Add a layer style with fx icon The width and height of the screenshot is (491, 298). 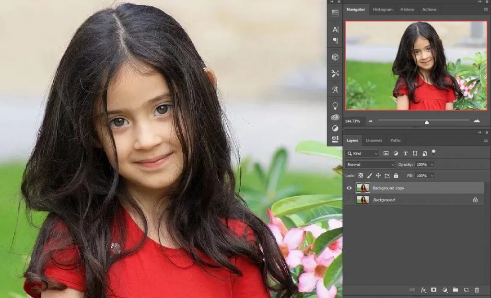(x=423, y=290)
